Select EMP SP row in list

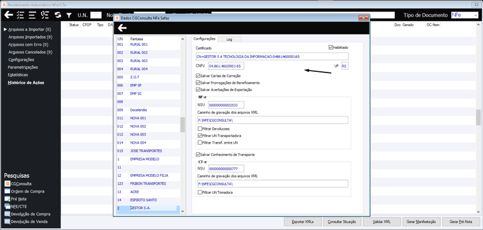click(148, 85)
